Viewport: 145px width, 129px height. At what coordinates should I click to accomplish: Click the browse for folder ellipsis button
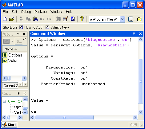pos(131,19)
